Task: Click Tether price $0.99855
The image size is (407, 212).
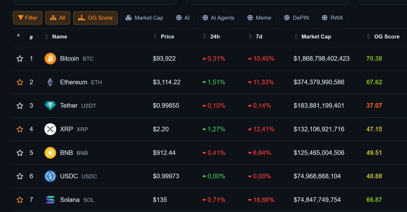Action: point(166,105)
